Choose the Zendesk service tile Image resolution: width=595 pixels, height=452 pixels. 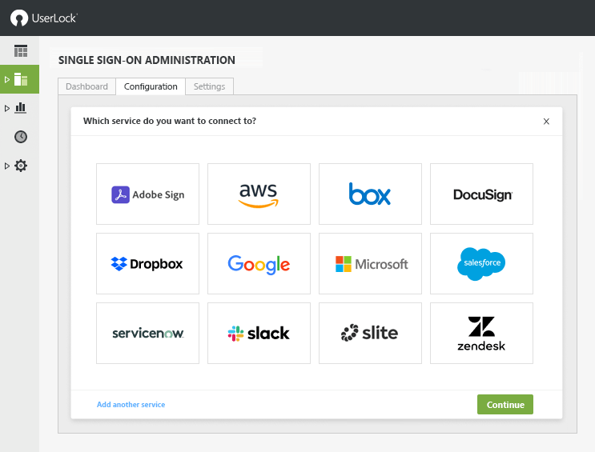(481, 333)
